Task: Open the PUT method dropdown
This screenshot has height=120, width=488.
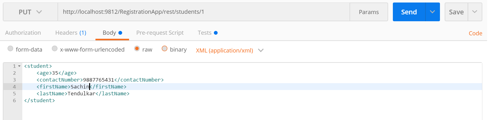Action: coord(30,12)
